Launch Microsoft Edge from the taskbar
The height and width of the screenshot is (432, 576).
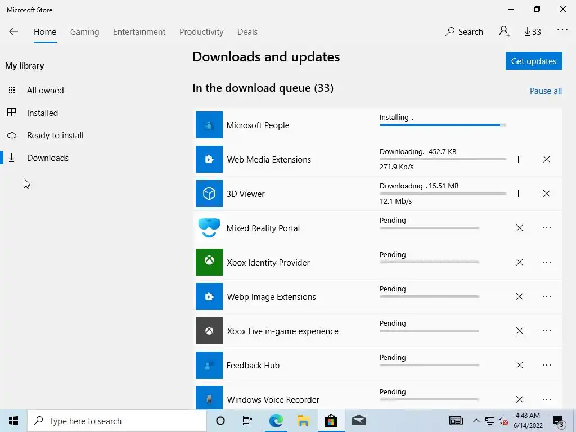[276, 421]
